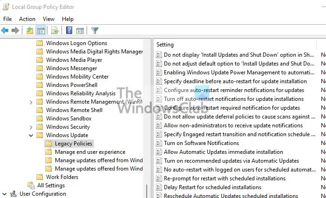
Task: Select Configure auto-restart reminder notifications for updates
Action: 234,90
